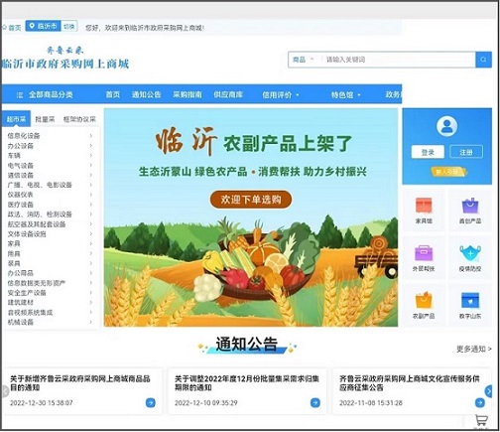
Task: Click the shopping cart icon at bottom right
Action: [481, 420]
